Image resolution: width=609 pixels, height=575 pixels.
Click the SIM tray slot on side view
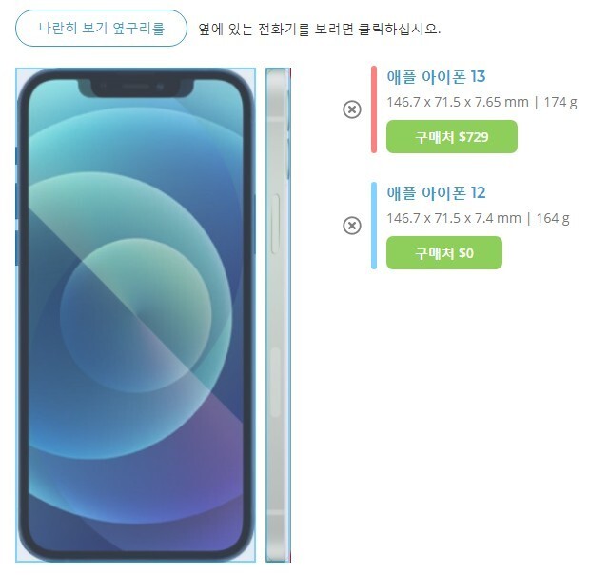pos(275,224)
